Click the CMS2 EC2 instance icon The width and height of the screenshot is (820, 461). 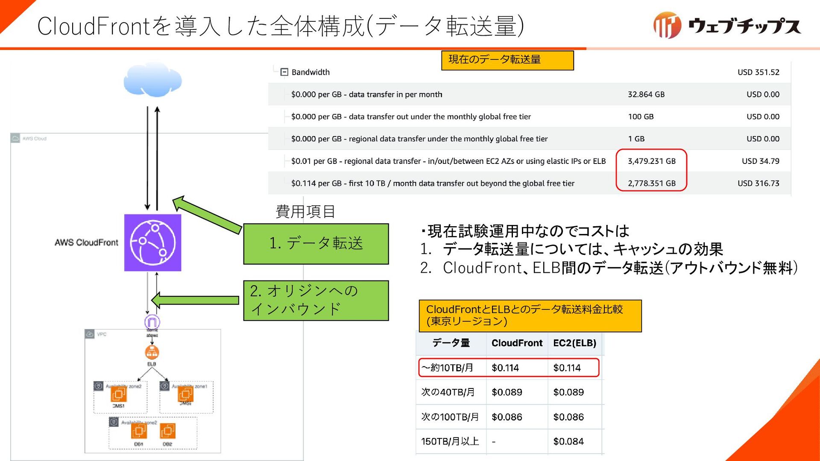[x=185, y=394]
